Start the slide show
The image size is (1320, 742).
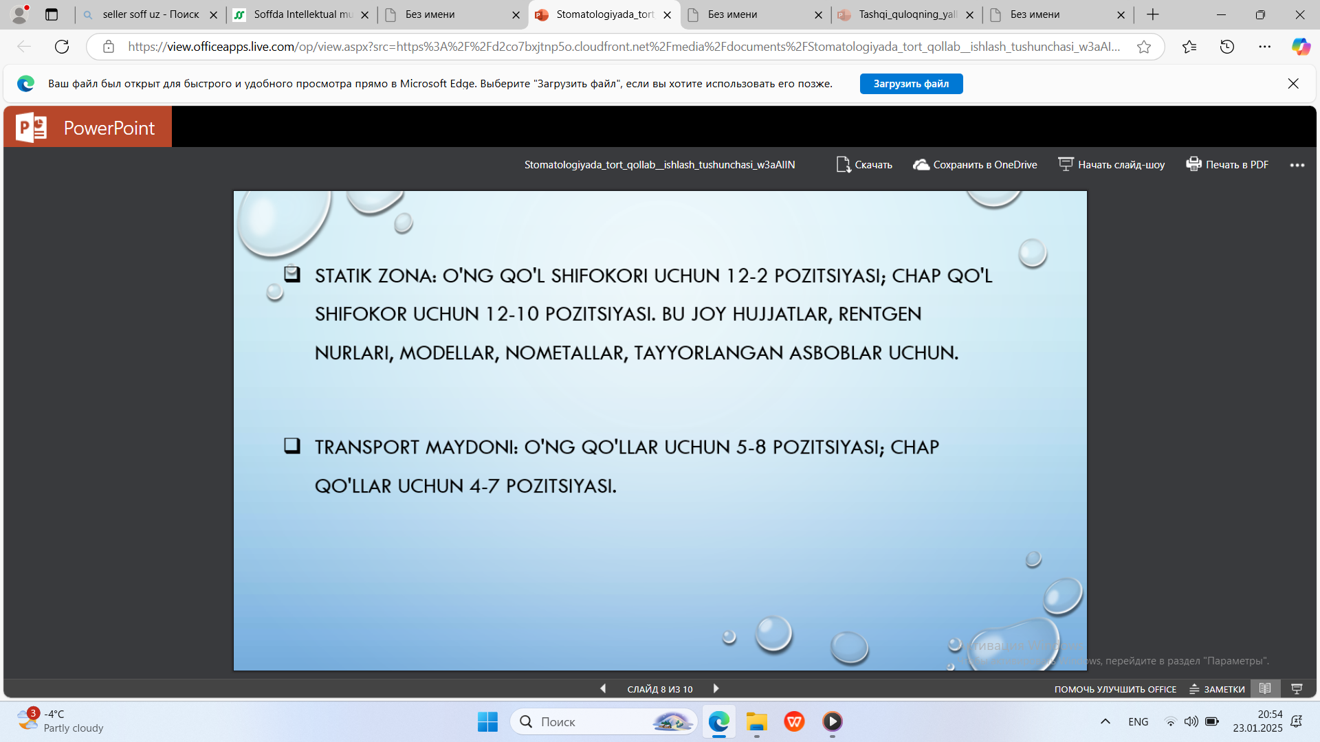pos(1112,165)
